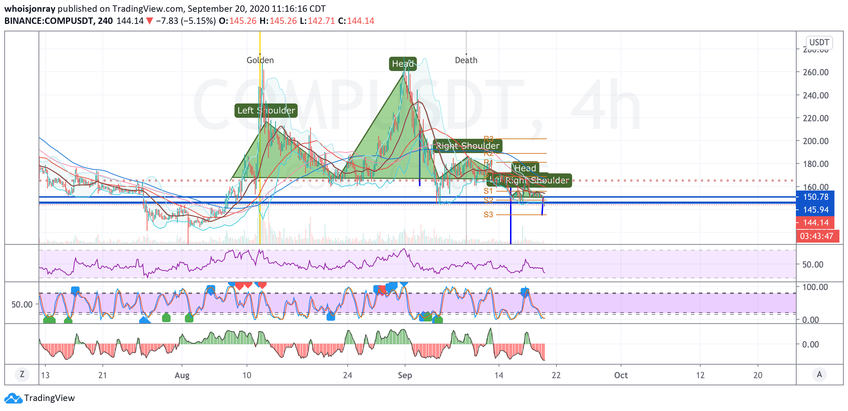The height and width of the screenshot is (411, 848).
Task: Click the stochastic pane 100.00 scale label
Action: coord(815,287)
